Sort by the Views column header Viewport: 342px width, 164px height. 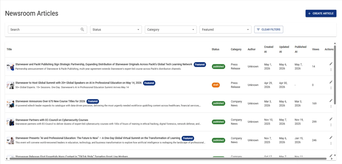[x=316, y=49]
